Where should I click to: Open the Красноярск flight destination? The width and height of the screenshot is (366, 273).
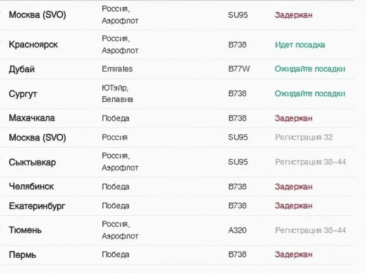click(x=34, y=44)
